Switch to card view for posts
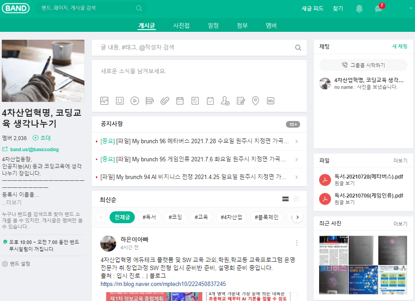Image resolution: width=415 pixels, height=301 pixels. [x=286, y=199]
